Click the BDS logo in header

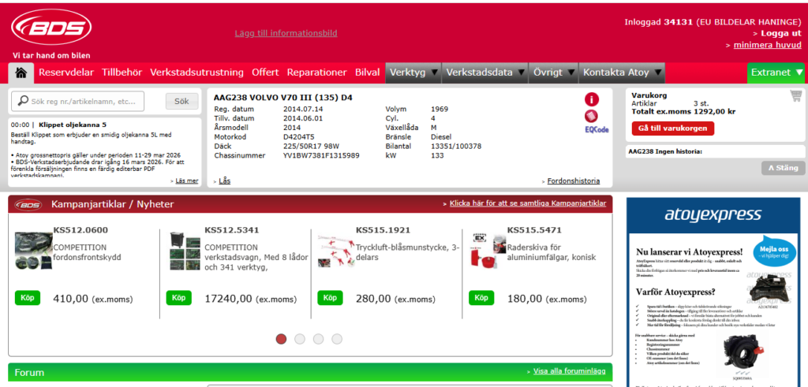pos(50,28)
